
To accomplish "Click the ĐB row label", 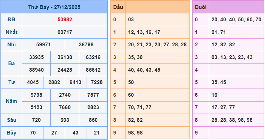I will (11, 20).
